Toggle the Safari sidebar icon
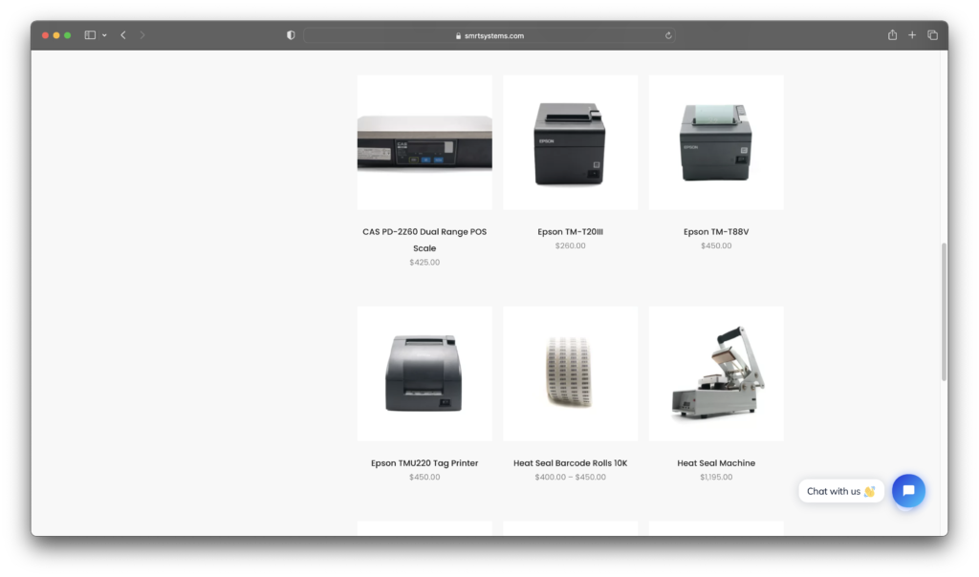Viewport: 979px width, 577px height. 90,35
